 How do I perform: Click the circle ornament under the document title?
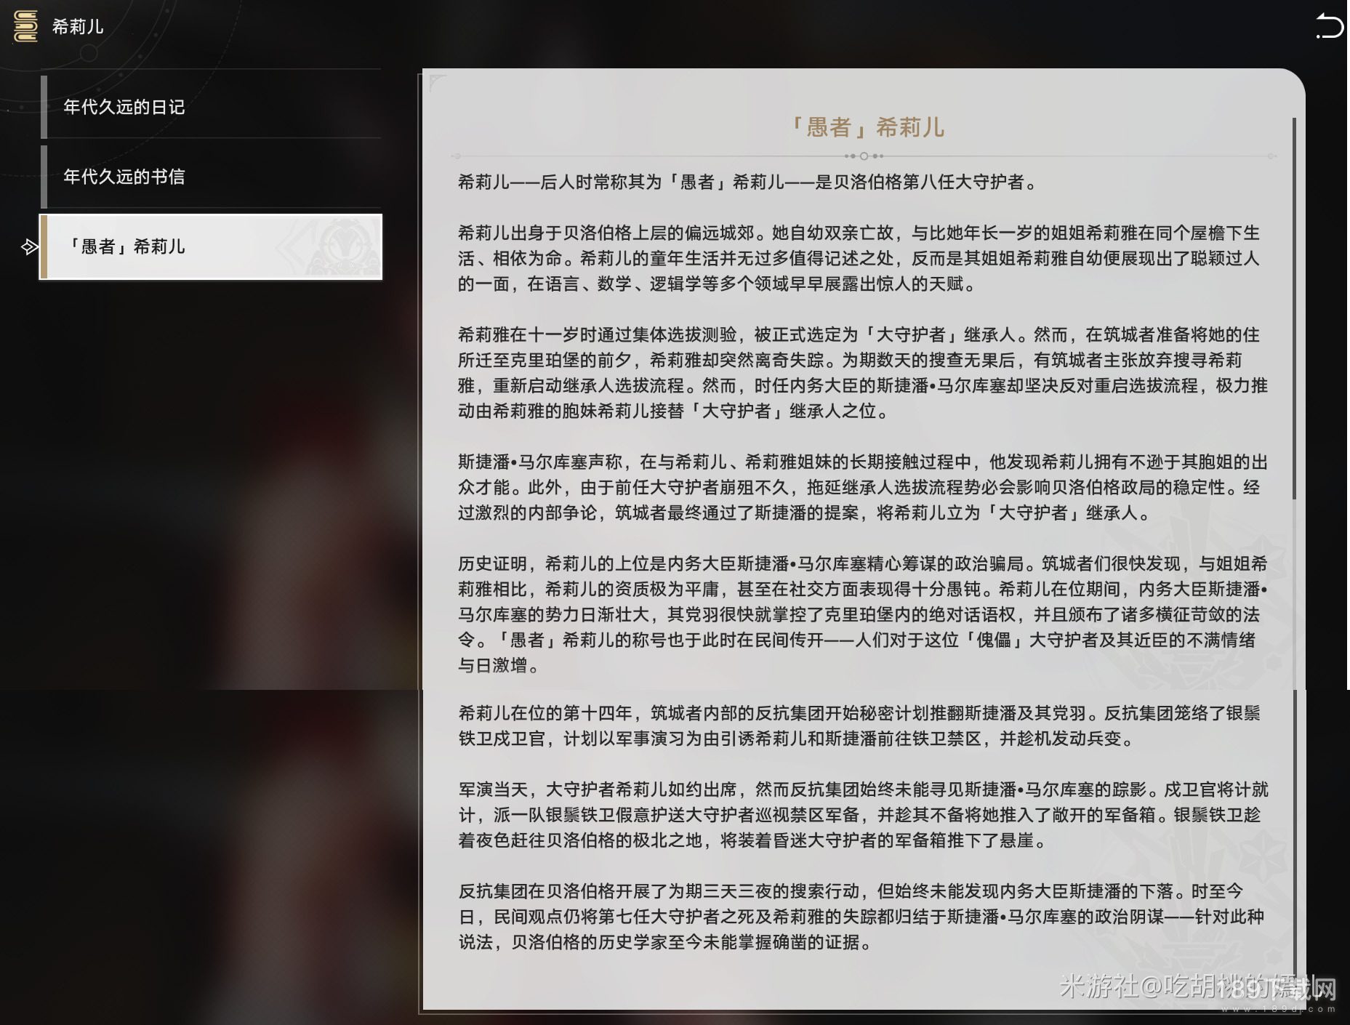(x=864, y=156)
